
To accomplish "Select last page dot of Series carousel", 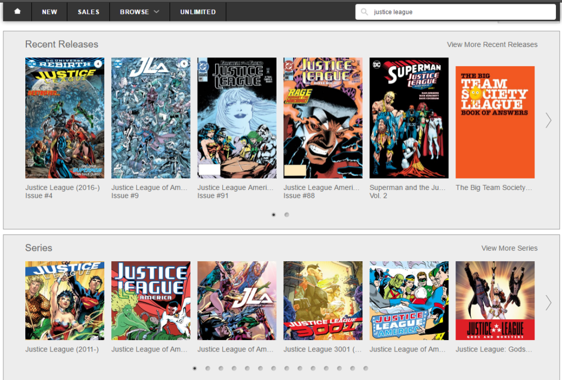I will click(x=366, y=369).
